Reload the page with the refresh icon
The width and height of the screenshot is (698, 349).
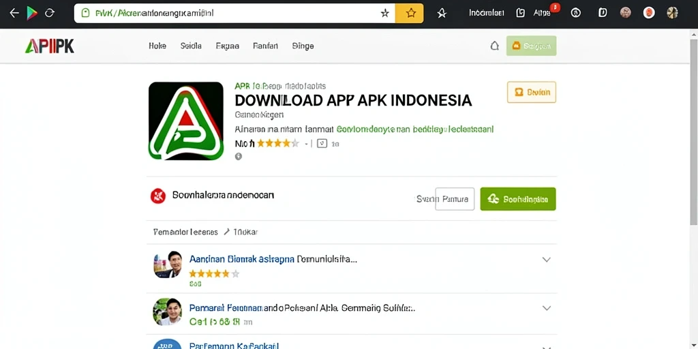(x=49, y=13)
